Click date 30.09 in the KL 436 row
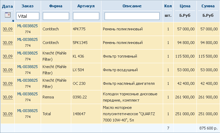 click(8, 56)
